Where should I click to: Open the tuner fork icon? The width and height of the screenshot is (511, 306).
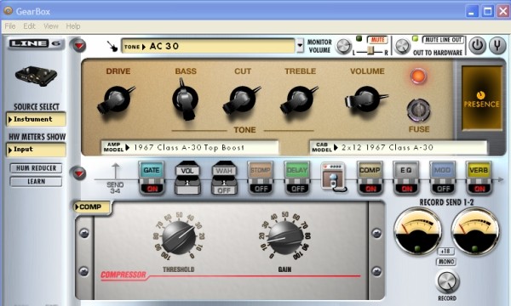[x=497, y=46]
